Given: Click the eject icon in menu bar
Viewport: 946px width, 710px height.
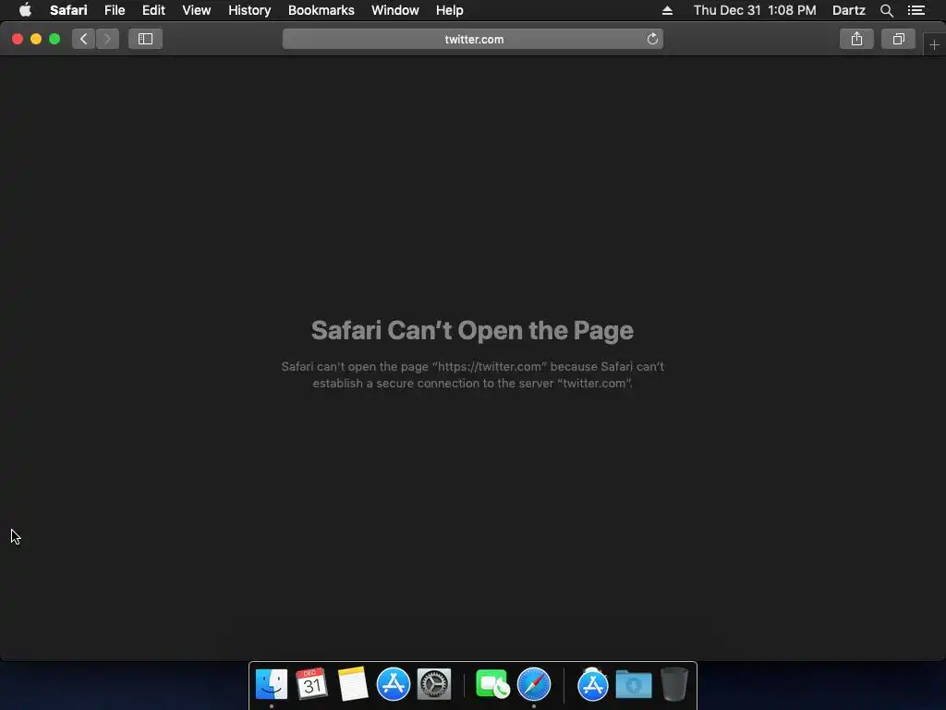Looking at the screenshot, I should point(667,10).
